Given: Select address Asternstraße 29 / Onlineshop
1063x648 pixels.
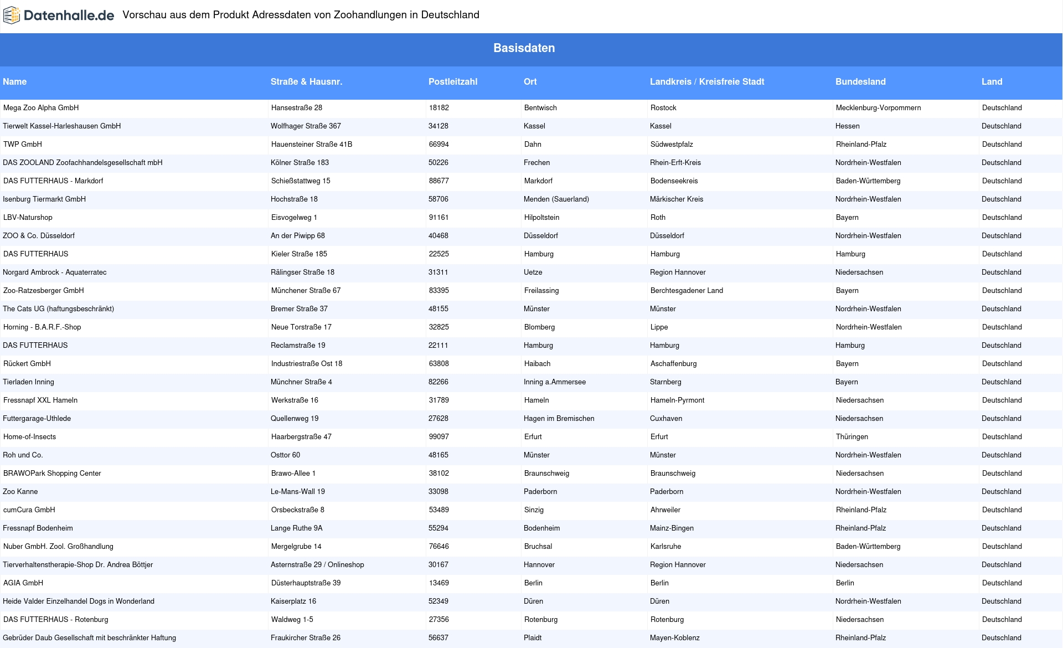Looking at the screenshot, I should [317, 565].
